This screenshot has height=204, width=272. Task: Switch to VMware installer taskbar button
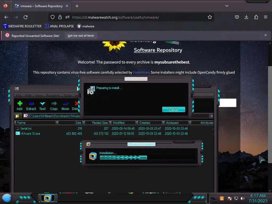pos(48,198)
